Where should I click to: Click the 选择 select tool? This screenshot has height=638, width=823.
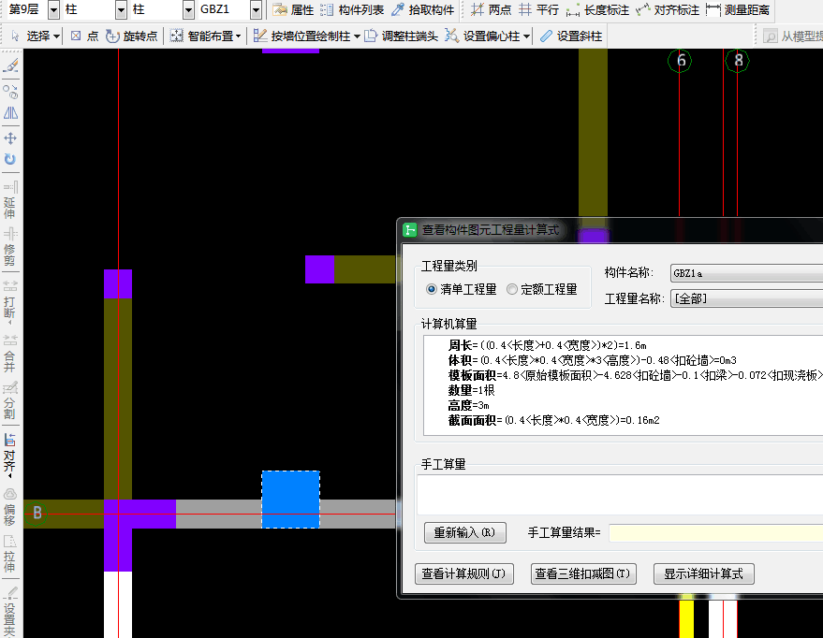click(32, 36)
